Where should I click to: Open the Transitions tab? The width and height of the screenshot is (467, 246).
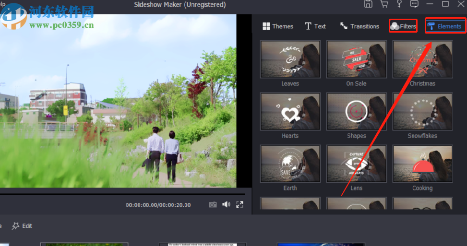coord(359,26)
